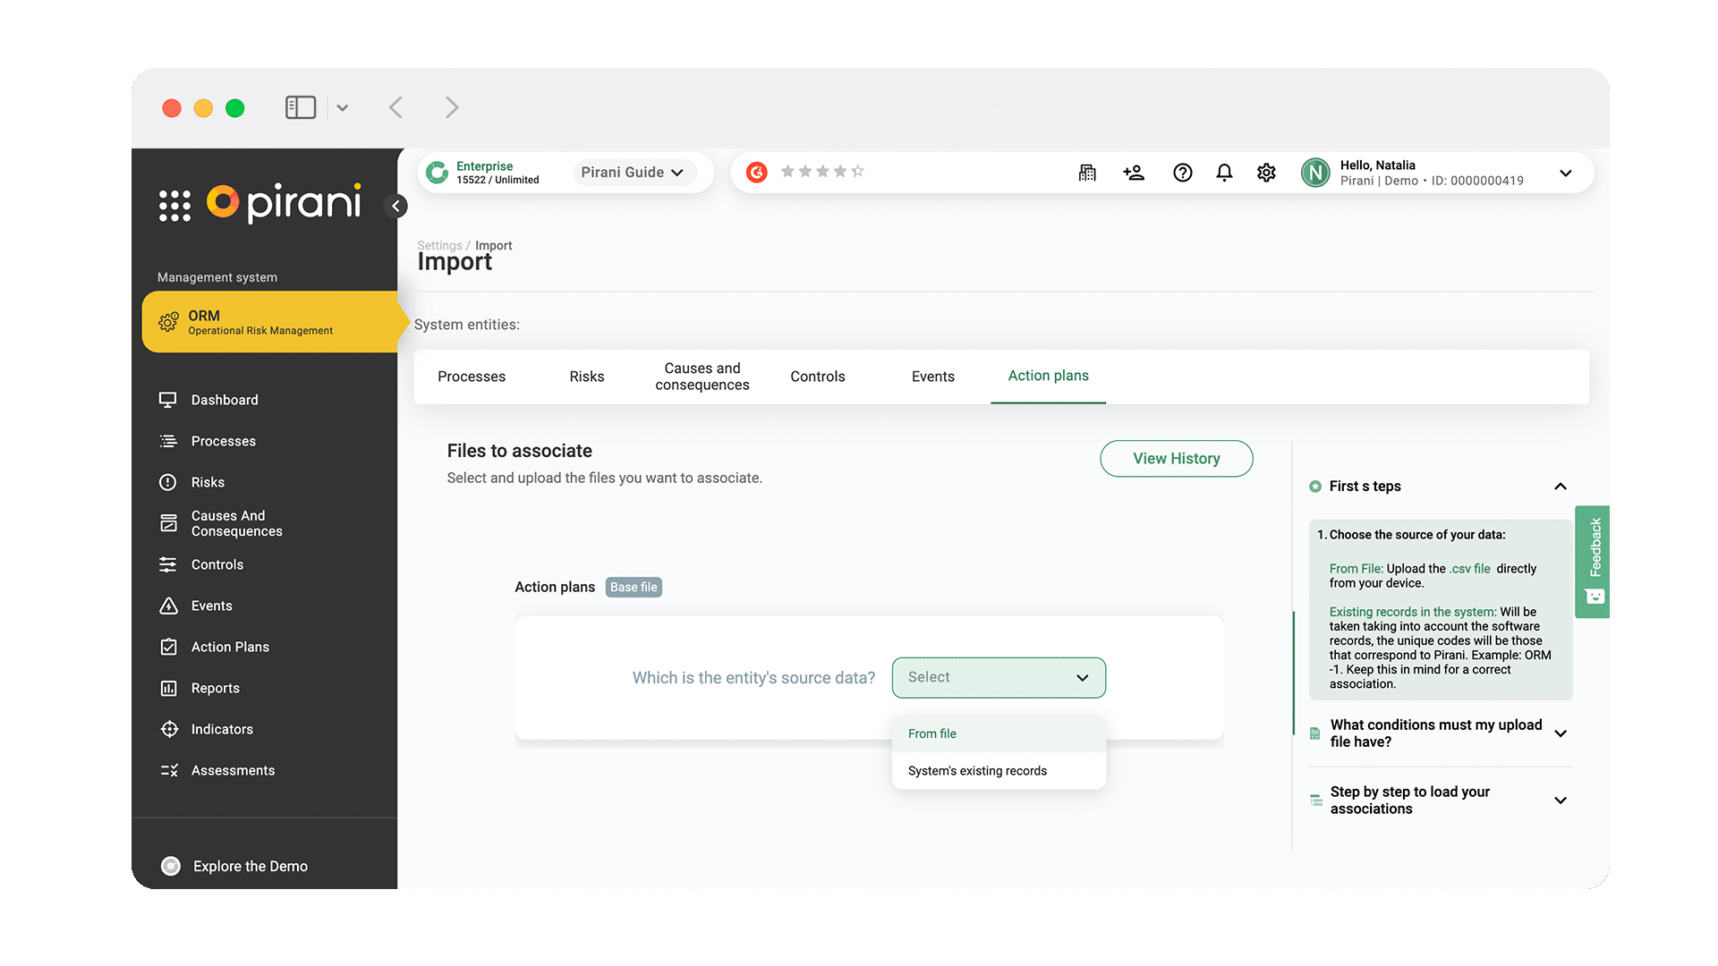1718x966 pixels.
Task: Open the apps grid launcher icon
Action: pos(174,206)
